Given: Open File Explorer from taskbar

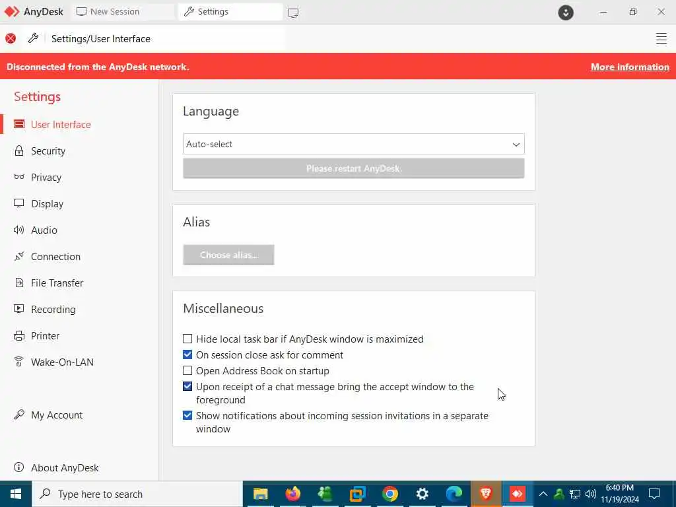Looking at the screenshot, I should click(260, 494).
